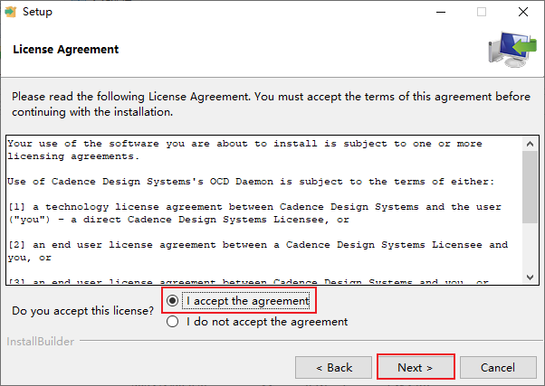Select "I accept the agreement" radio button
Screen dimensions: 545x386
pyautogui.click(x=172, y=301)
